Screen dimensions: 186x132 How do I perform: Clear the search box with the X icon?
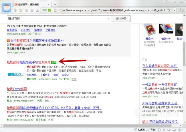click(108, 19)
